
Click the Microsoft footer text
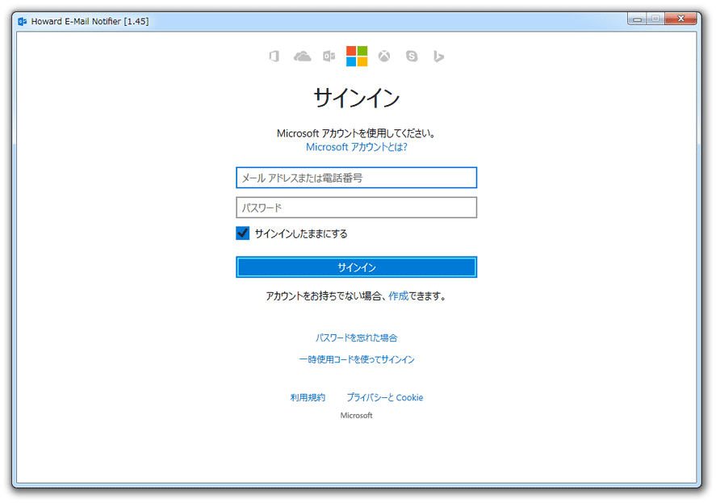click(x=357, y=415)
